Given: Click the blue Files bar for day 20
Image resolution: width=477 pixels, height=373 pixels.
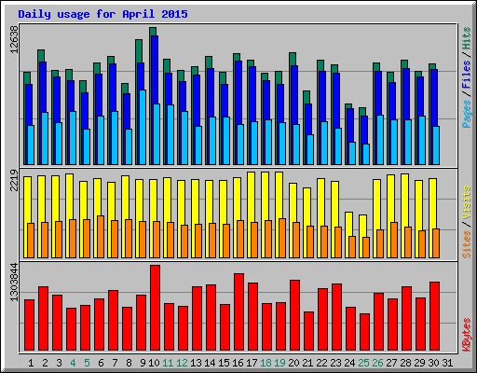Looking at the screenshot, I should (x=295, y=95).
